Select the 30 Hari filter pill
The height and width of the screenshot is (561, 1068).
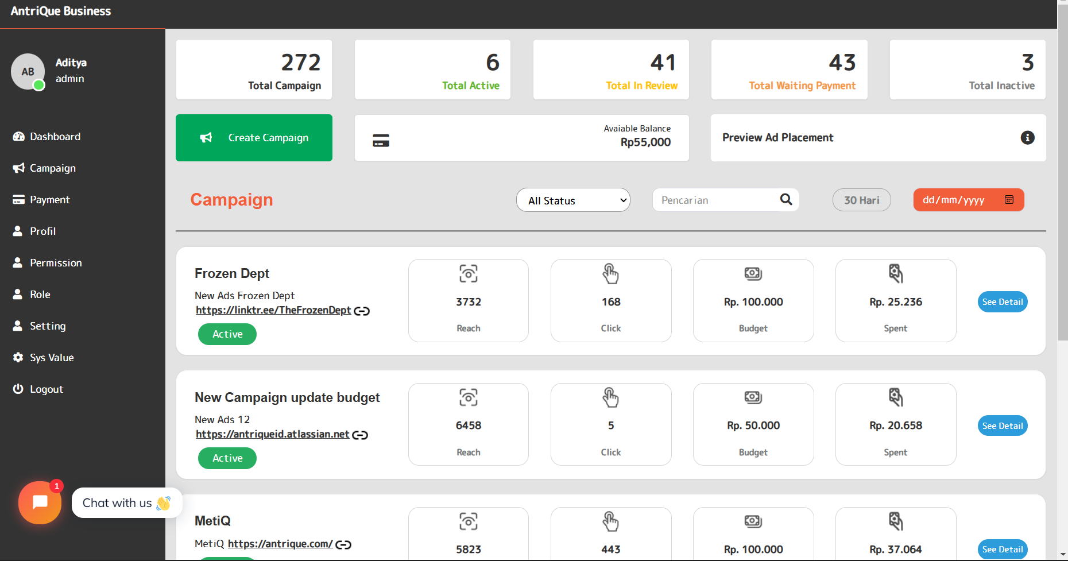pos(861,200)
